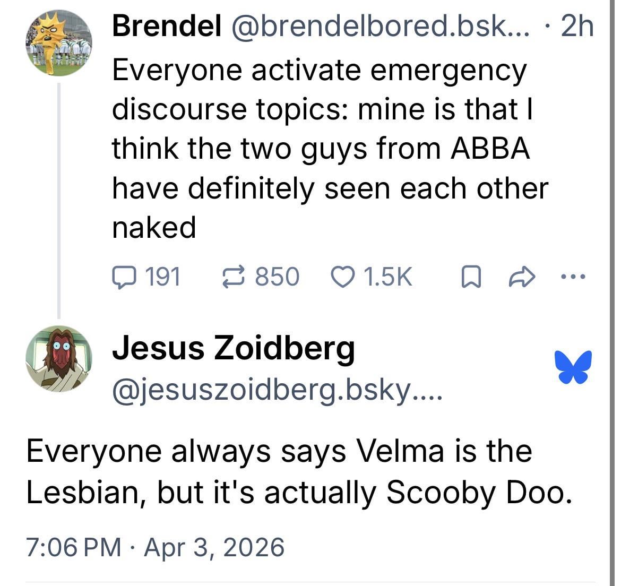This screenshot has width=621, height=586.
Task: Click the 850 reposts count
Action: pyautogui.click(x=277, y=277)
